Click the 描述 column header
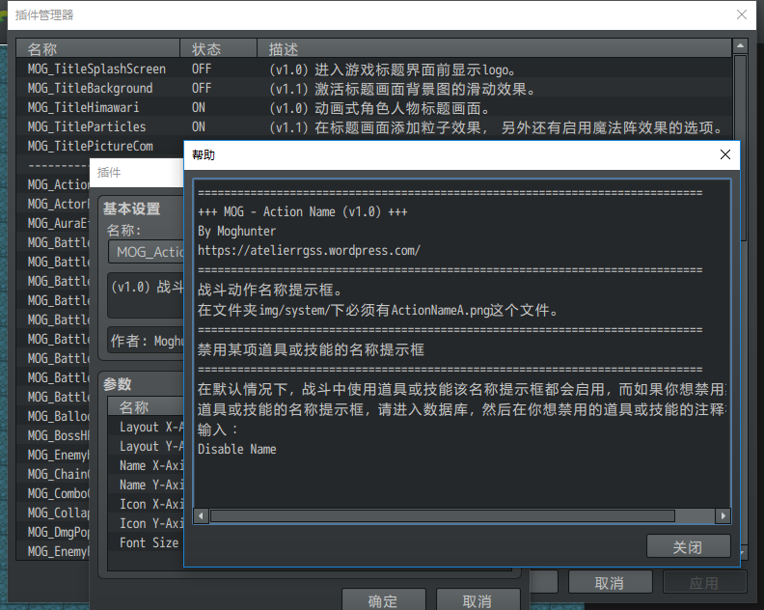Image resolution: width=764 pixels, height=610 pixels. click(x=494, y=49)
